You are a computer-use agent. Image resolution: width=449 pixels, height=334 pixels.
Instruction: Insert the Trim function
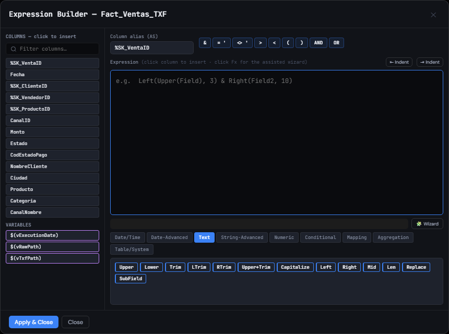point(175,267)
